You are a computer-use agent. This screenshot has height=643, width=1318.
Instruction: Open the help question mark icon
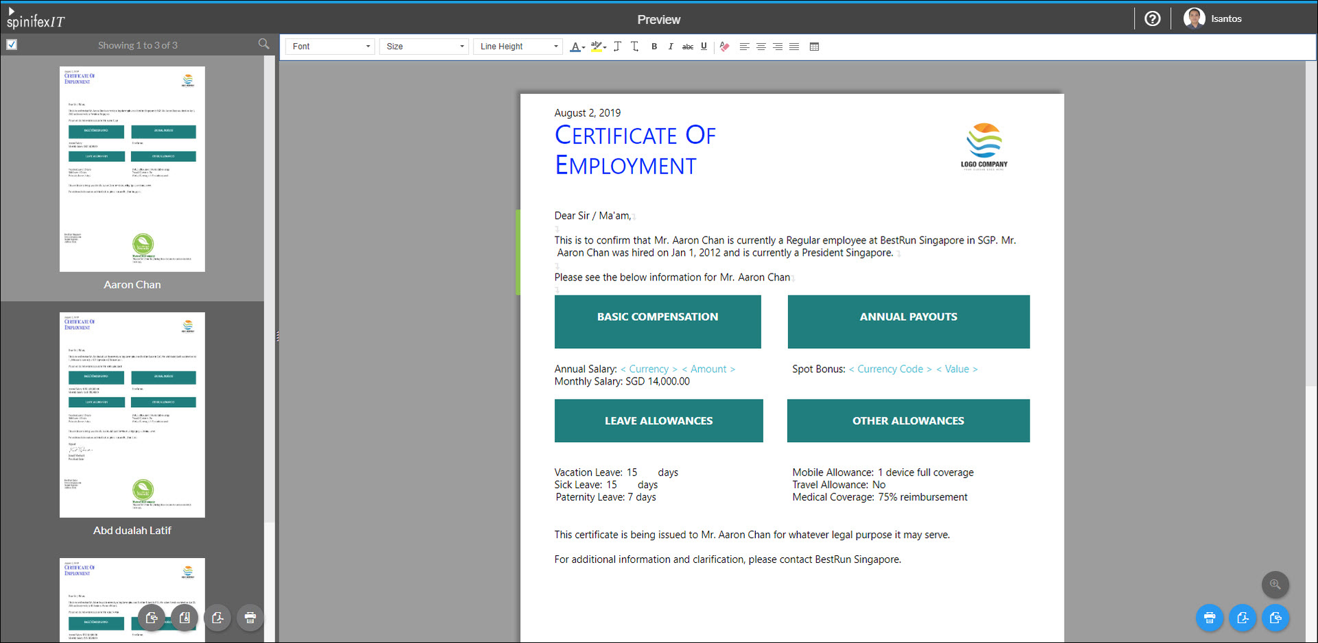tap(1153, 19)
